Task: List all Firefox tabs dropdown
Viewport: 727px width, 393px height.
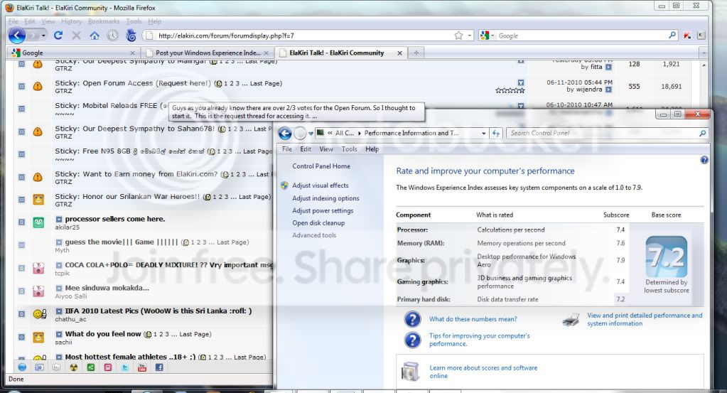Action: (x=704, y=53)
